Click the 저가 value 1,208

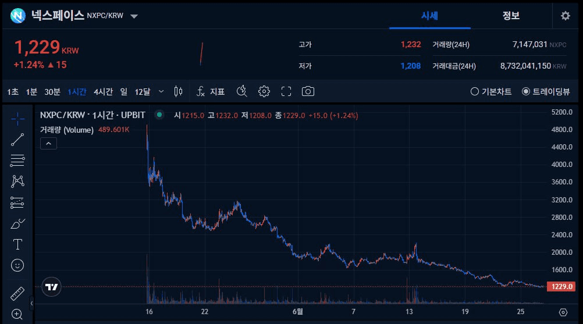tap(411, 66)
